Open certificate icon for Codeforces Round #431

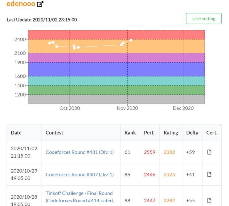(x=209, y=152)
